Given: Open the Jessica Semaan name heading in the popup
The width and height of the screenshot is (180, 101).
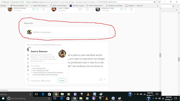Looking at the screenshot, I should tap(39, 51).
